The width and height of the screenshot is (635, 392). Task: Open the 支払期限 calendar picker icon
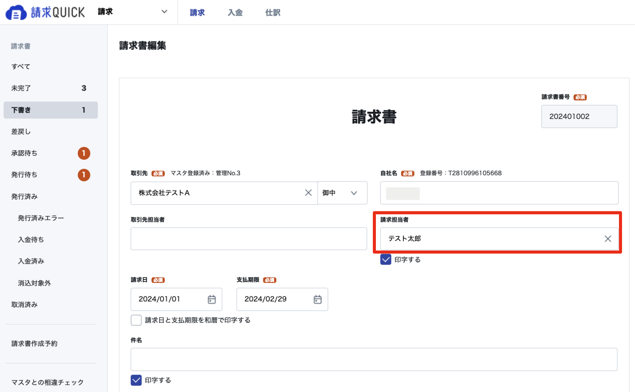(x=317, y=299)
